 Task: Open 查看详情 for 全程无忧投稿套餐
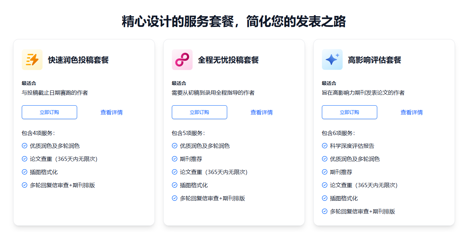[x=261, y=112]
